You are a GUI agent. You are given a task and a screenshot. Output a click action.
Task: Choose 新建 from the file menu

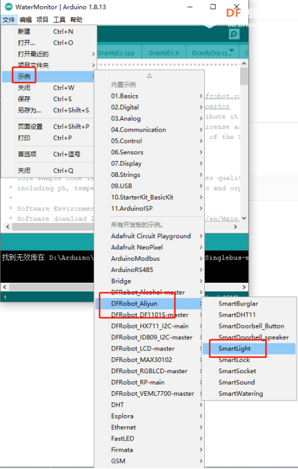49,31
